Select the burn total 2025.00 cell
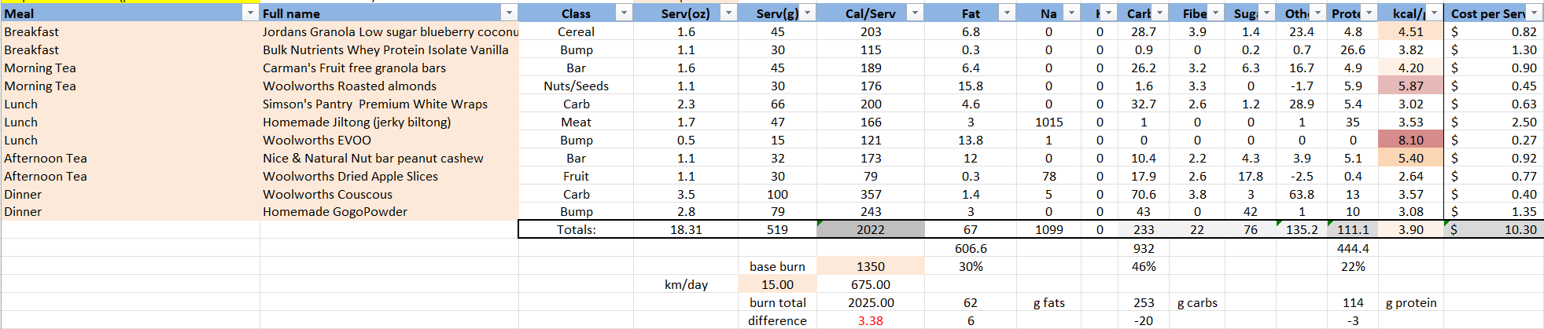The width and height of the screenshot is (1544, 329). [871, 302]
